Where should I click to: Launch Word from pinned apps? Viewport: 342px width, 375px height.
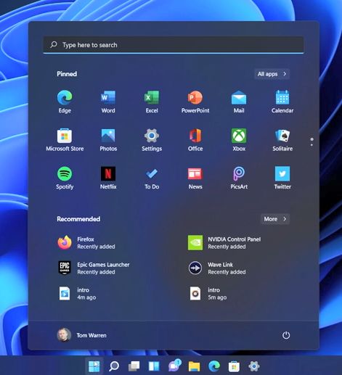108,102
